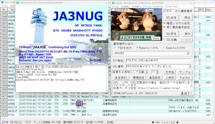Click the 照合 button

tap(187, 17)
